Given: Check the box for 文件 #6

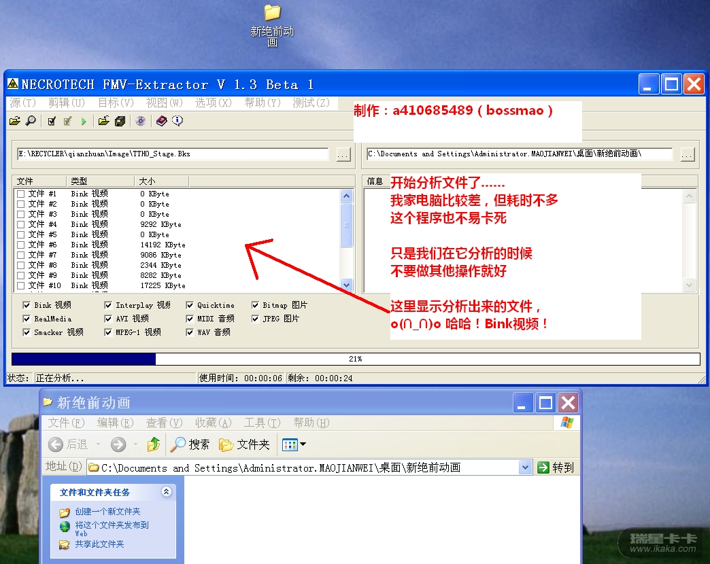Looking at the screenshot, I should click(x=20, y=245).
